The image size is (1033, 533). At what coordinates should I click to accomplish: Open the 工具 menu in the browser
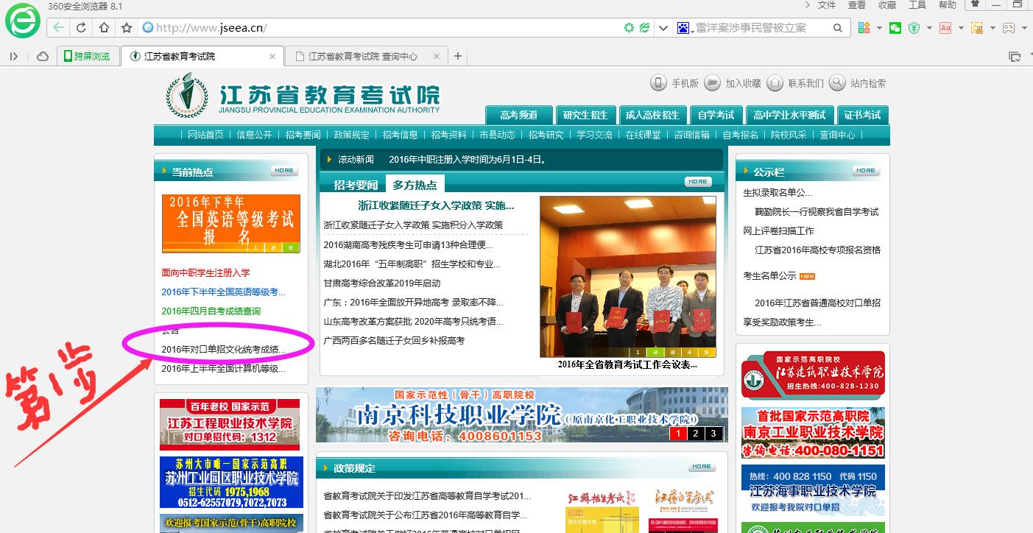(917, 5)
